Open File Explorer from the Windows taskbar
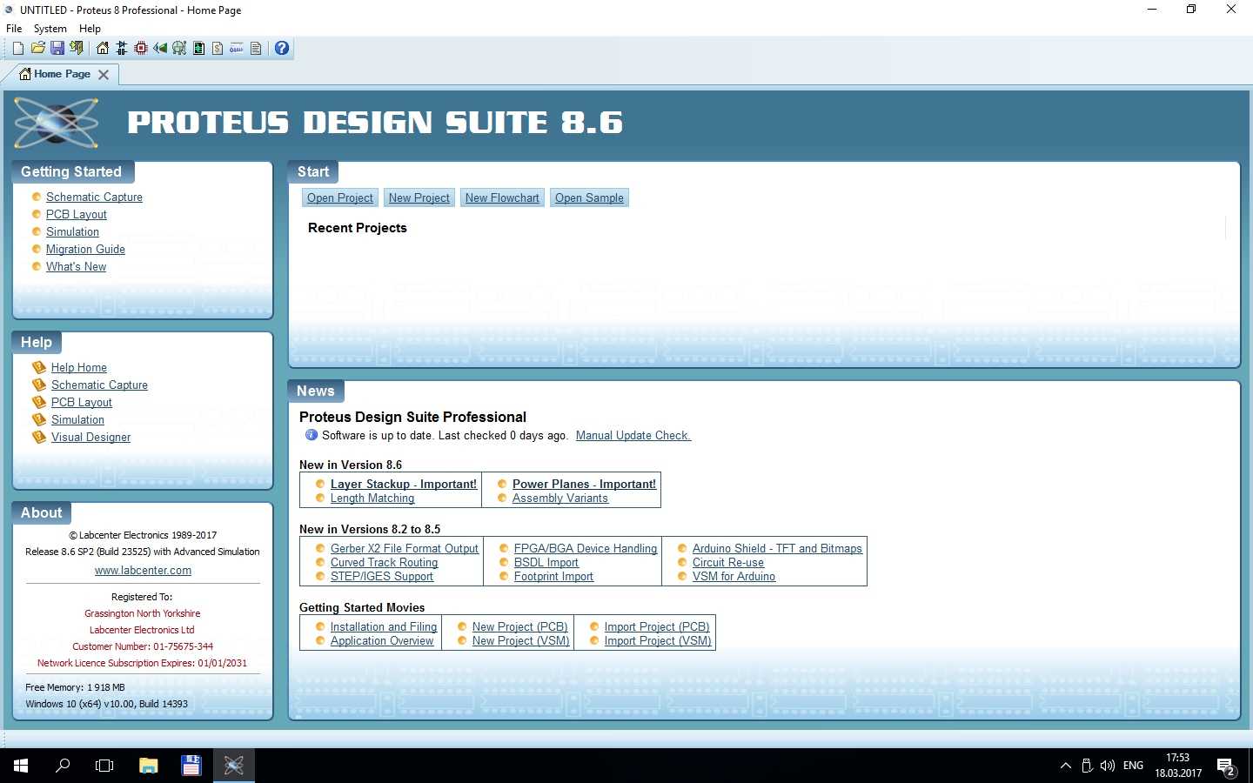This screenshot has height=783, width=1253. tap(148, 766)
